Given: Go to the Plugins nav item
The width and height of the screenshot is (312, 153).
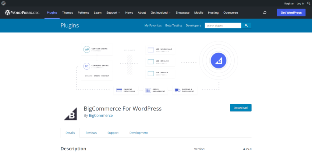Looking at the screenshot, I should click(52, 12).
